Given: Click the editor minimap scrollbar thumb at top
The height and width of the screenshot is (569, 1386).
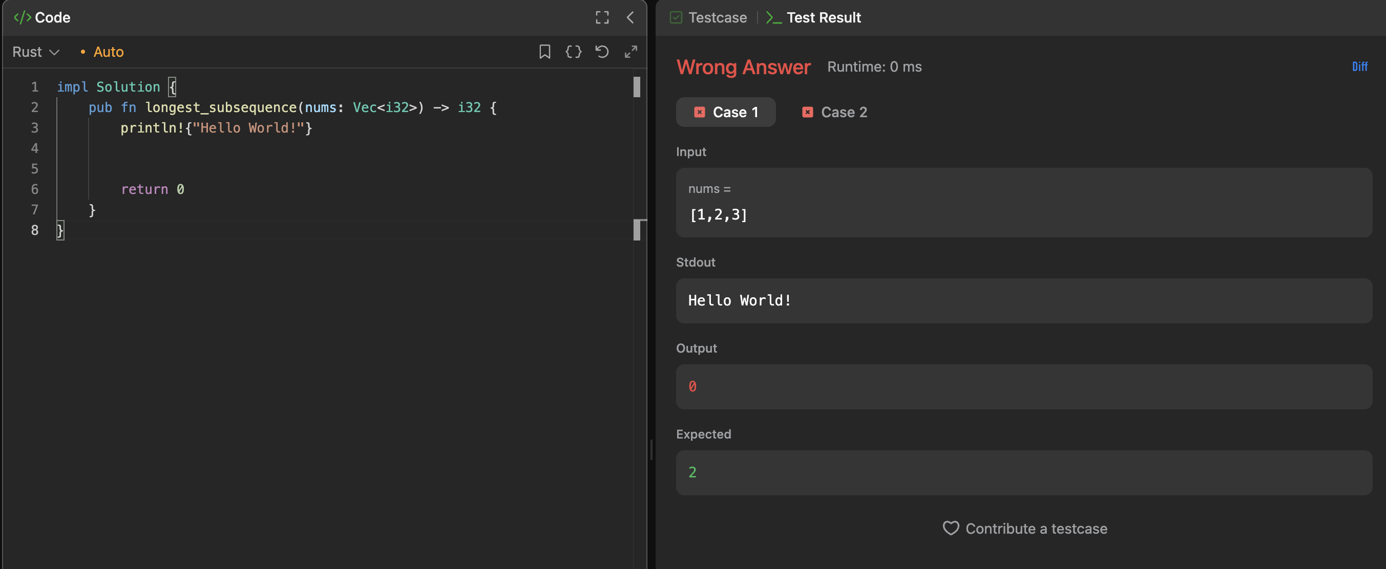Looking at the screenshot, I should point(637,87).
